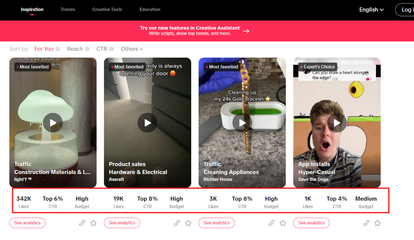
Task: Star the Save the Doge ad
Action: pyautogui.click(x=378, y=223)
